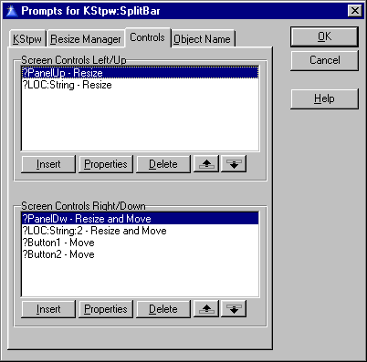This screenshot has width=367, height=362.
Task: Insert a control in Right/Down section
Action: pyautogui.click(x=48, y=309)
